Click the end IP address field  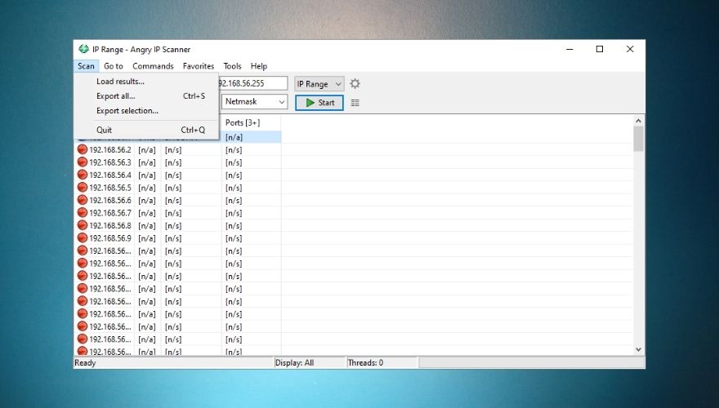tap(253, 83)
